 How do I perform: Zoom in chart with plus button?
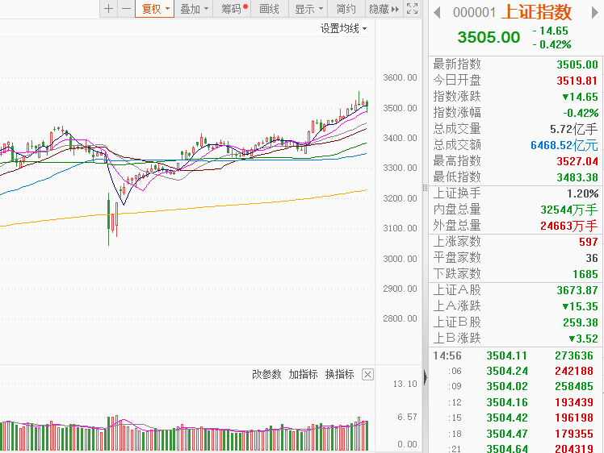[108, 9]
